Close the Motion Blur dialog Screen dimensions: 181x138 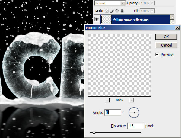177,27
